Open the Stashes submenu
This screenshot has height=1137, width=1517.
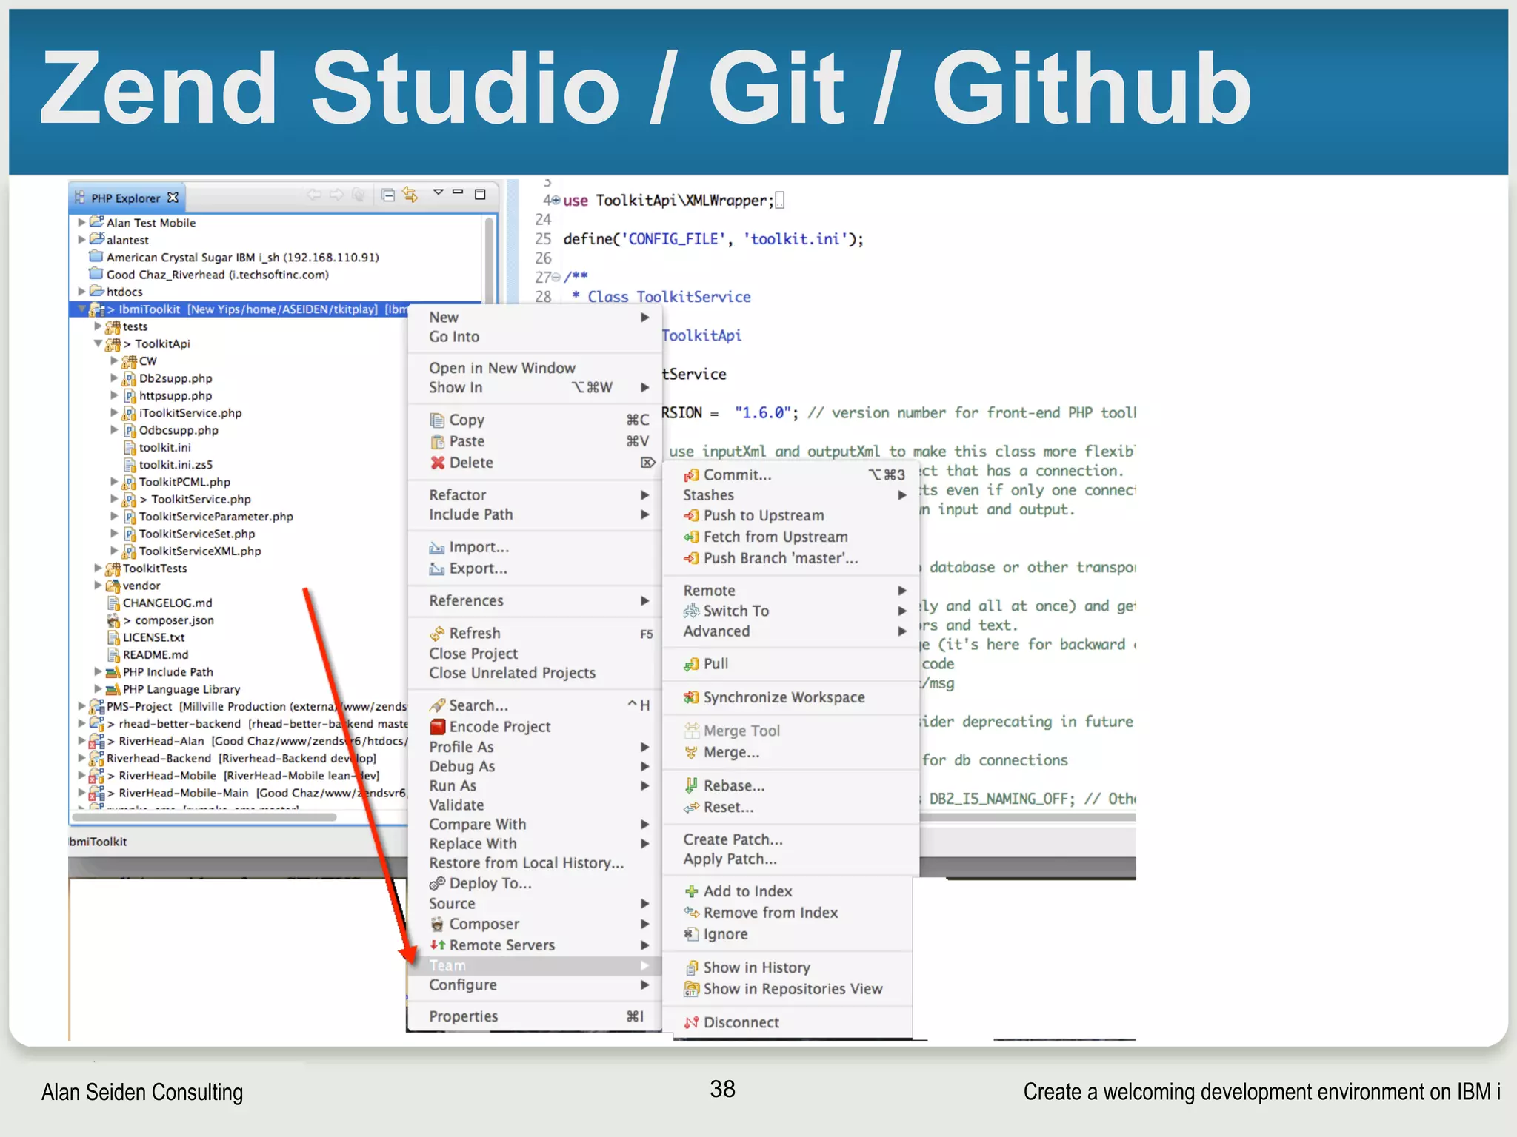click(x=791, y=495)
